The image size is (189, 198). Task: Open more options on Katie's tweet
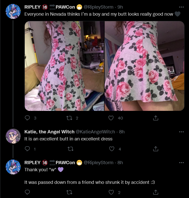(181, 132)
